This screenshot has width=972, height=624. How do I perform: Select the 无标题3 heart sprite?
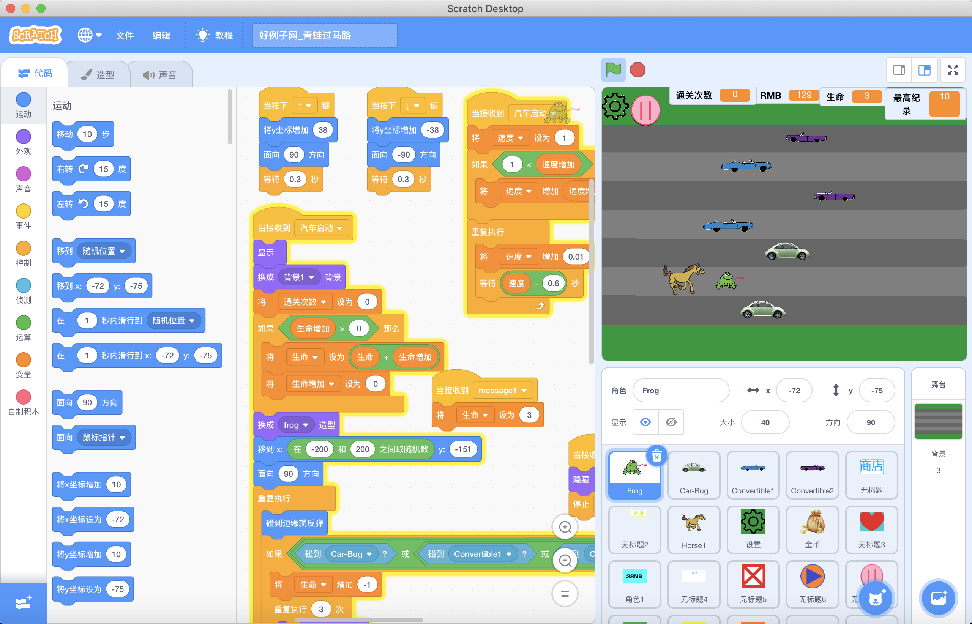871,529
